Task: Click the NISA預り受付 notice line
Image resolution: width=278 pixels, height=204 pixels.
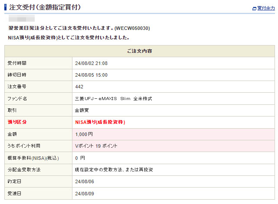Action: [69, 38]
